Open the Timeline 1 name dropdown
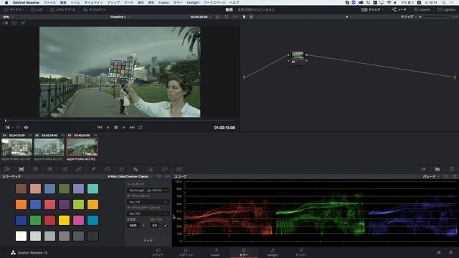459x258 pixels. [x=120, y=17]
